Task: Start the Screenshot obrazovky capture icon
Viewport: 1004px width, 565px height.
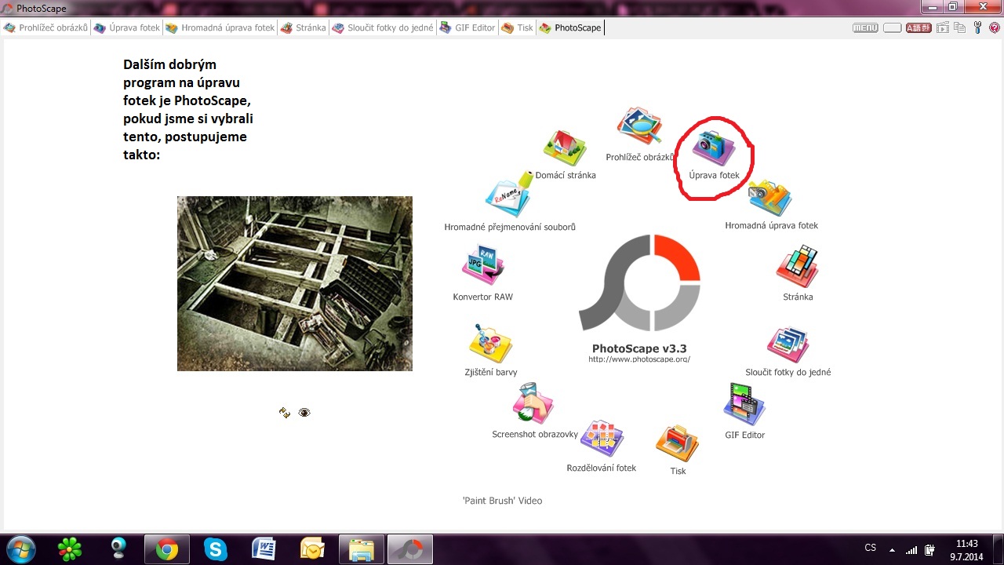Action: coord(533,403)
